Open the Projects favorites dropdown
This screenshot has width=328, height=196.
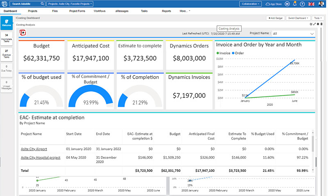click(x=70, y=4)
